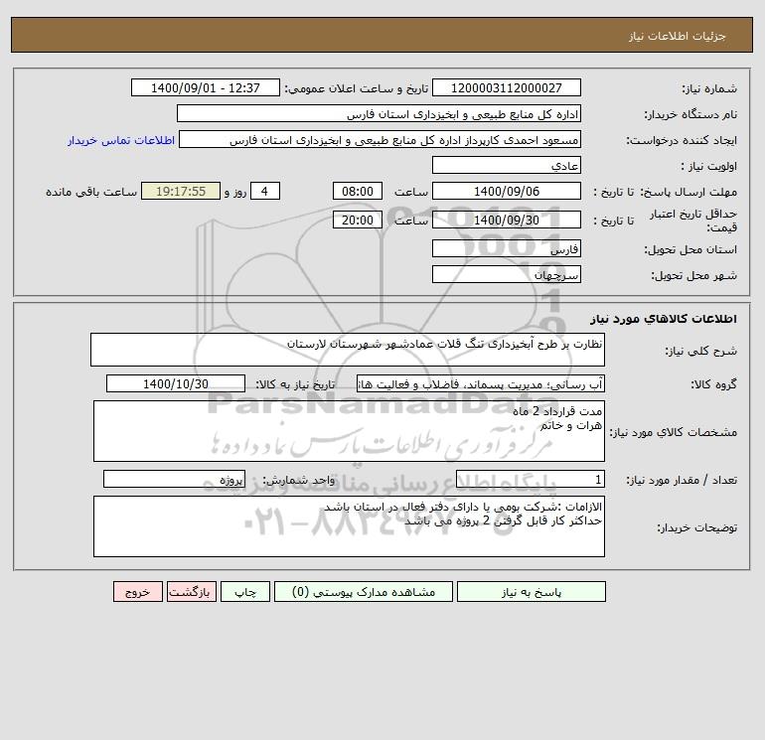Click the remaining days field showing 4
Image resolution: width=765 pixels, height=740 pixels.
(265, 192)
